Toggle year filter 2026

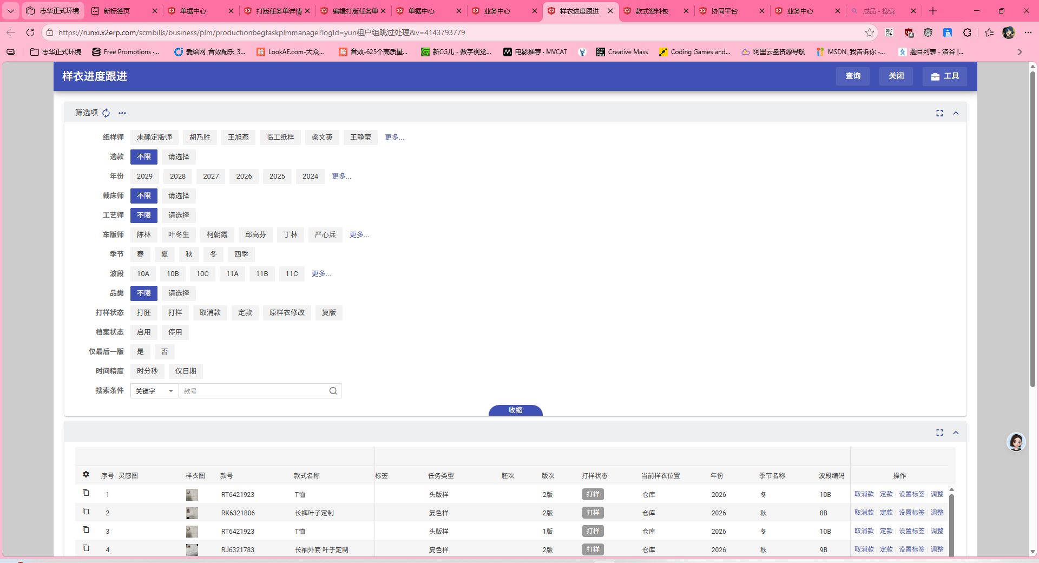click(x=244, y=176)
